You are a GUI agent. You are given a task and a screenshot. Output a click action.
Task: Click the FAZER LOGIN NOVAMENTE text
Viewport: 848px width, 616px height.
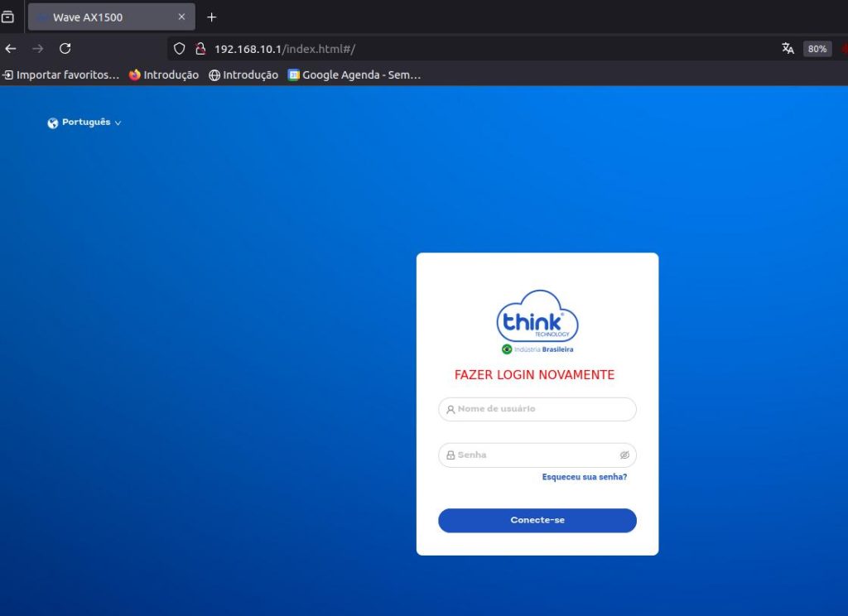click(x=534, y=375)
